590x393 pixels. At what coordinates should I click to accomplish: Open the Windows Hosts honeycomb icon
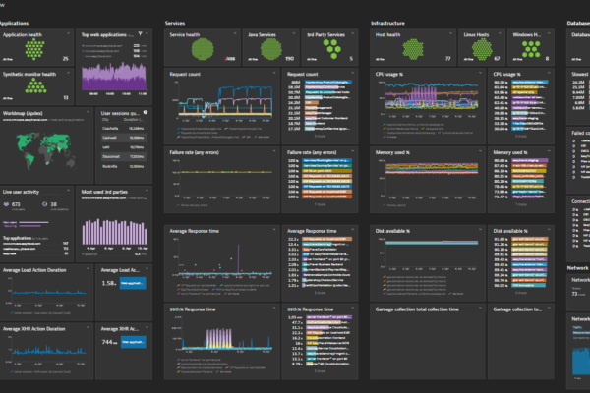(x=531, y=50)
